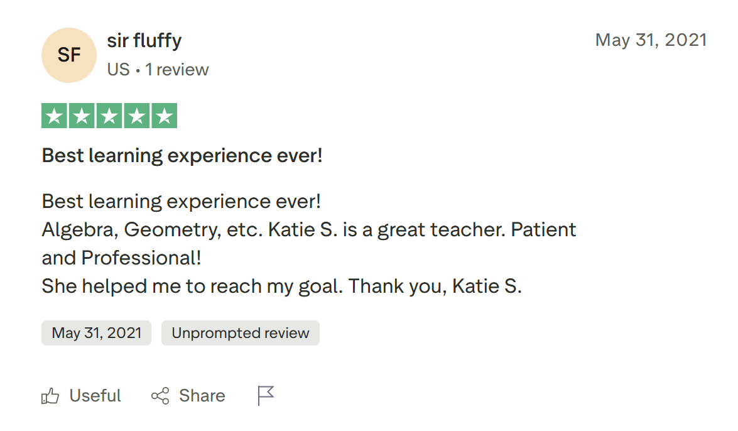Screen dimensions: 738x431
Task: Click the thumbs-up Useful icon
Action: tap(52, 395)
